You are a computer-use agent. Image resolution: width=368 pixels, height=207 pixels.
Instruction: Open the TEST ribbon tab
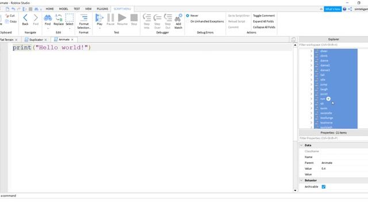coord(76,9)
